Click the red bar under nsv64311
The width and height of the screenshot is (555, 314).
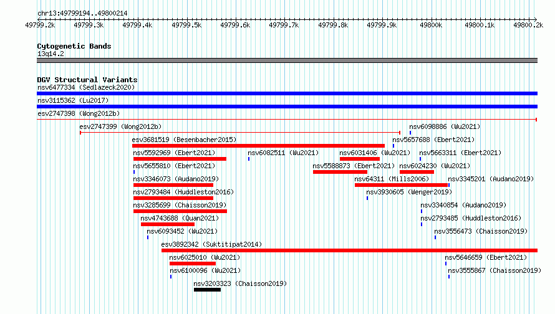[x=402, y=185]
